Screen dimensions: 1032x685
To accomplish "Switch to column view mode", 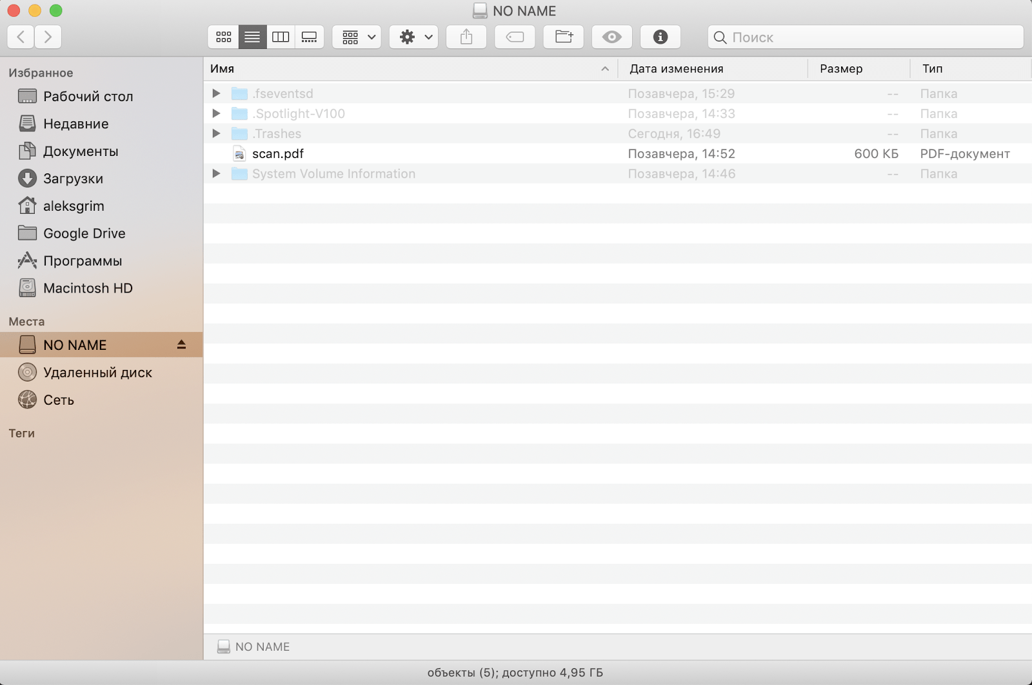I will point(281,37).
